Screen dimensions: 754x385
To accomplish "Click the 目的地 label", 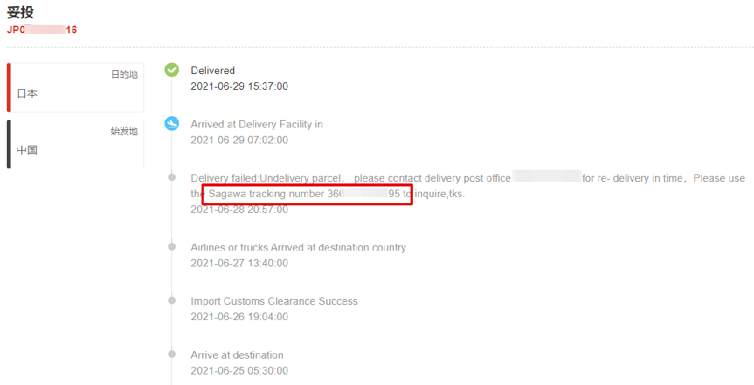I will click(125, 75).
